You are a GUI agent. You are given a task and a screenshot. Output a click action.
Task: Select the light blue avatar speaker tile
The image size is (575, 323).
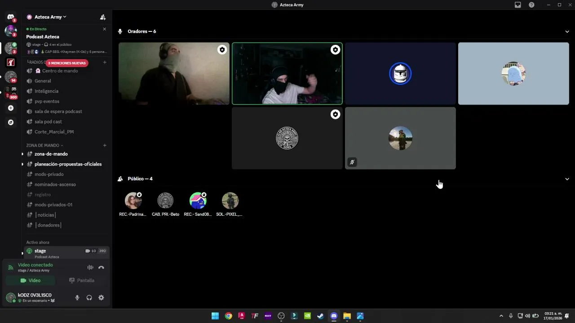[513, 74]
